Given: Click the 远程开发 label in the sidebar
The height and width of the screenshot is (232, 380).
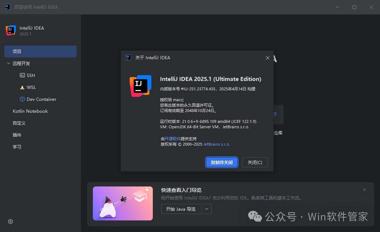Looking at the screenshot, I should coord(21,63).
